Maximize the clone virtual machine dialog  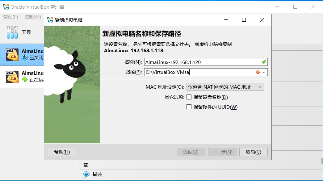pos(244,20)
